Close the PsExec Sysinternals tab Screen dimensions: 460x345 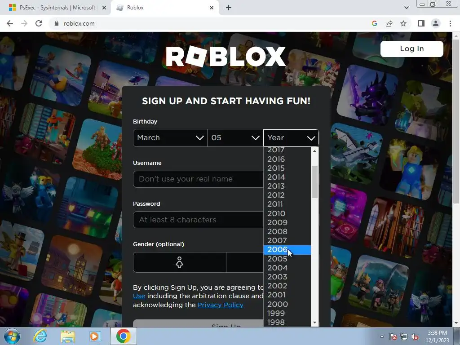tap(104, 8)
